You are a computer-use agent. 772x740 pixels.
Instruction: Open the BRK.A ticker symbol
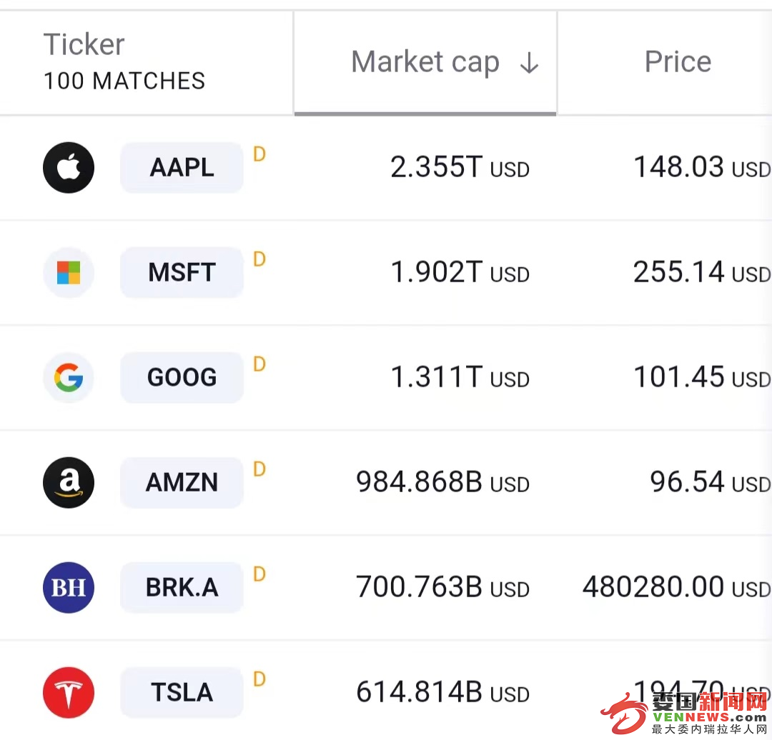click(182, 587)
